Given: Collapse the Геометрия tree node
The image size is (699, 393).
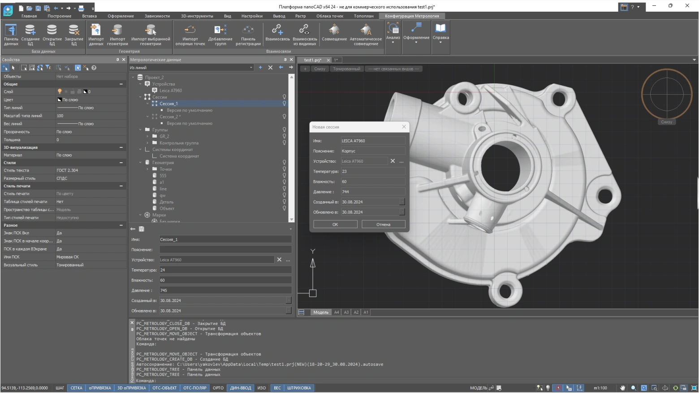Looking at the screenshot, I should coord(140,163).
